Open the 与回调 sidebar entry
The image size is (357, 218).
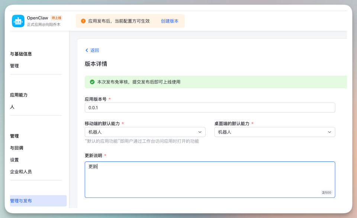[x=17, y=148]
